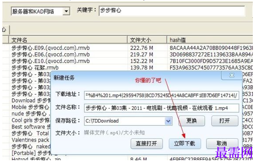Click the 立即下载 button

pyautogui.click(x=185, y=143)
